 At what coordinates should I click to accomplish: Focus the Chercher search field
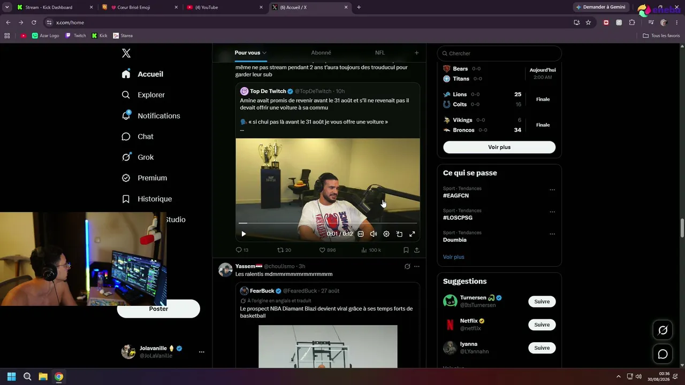coord(499,53)
